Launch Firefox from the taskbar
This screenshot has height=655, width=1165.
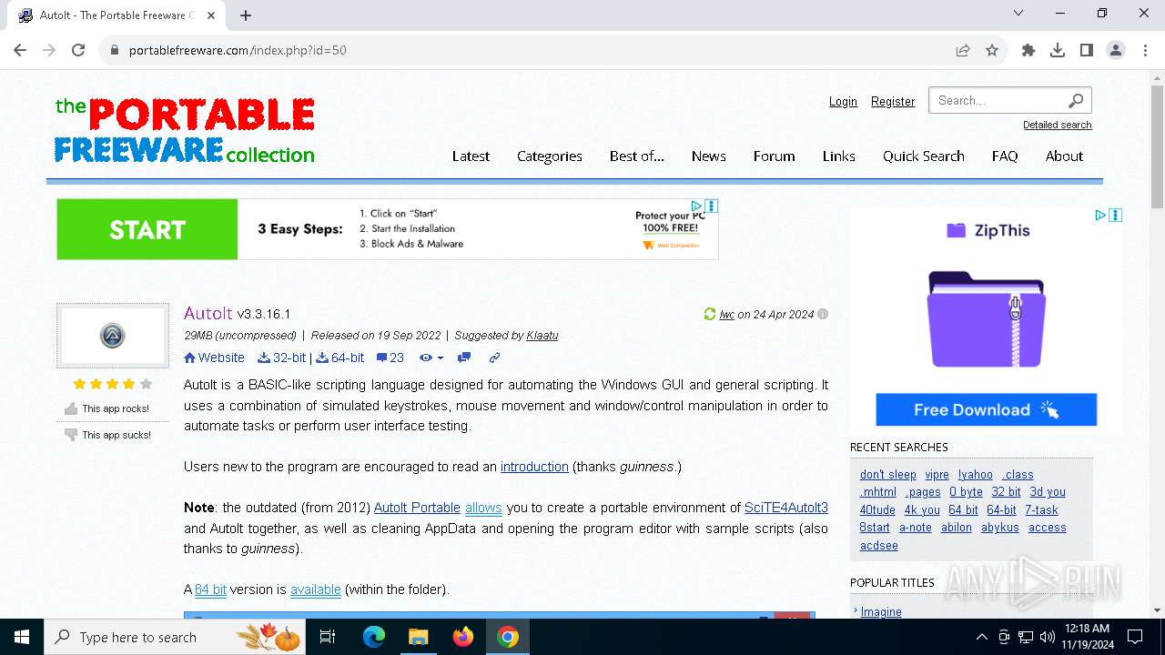[463, 637]
